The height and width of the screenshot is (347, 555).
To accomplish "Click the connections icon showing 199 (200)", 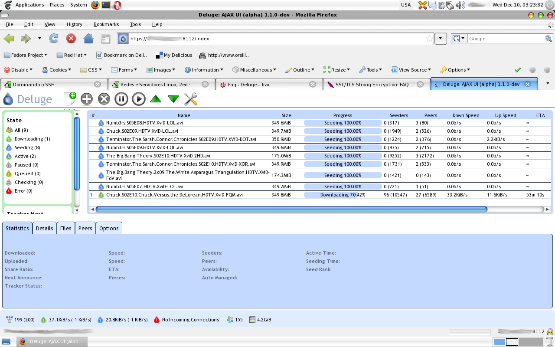I will (x=9, y=320).
